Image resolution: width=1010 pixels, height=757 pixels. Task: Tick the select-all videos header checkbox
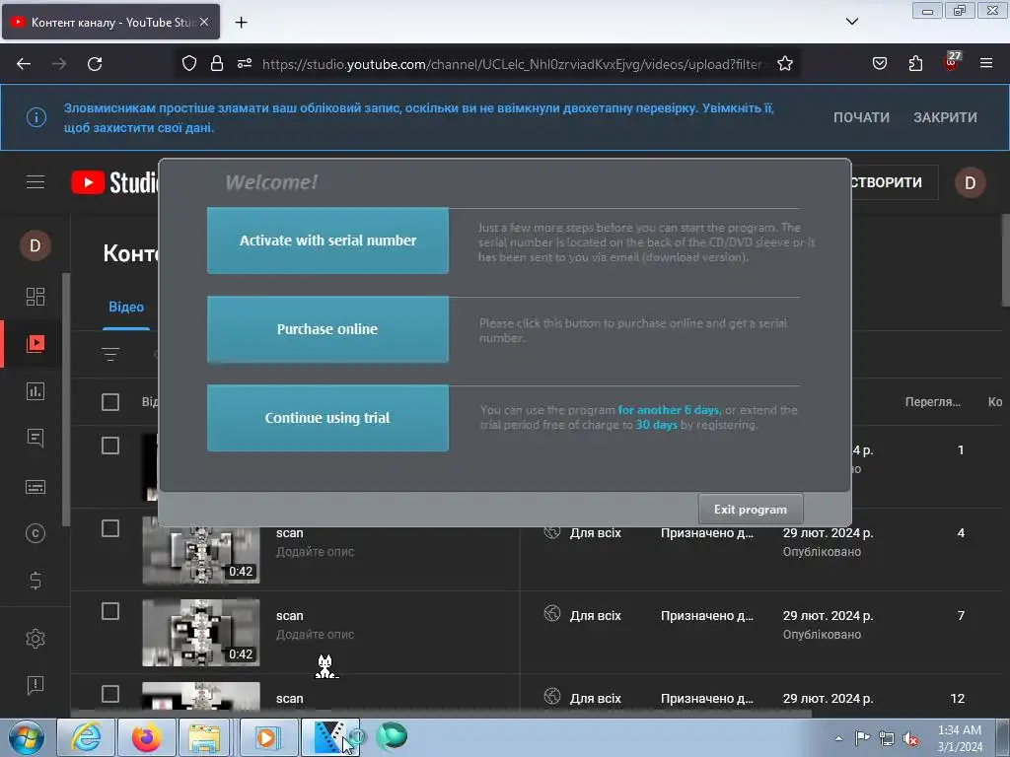click(110, 402)
